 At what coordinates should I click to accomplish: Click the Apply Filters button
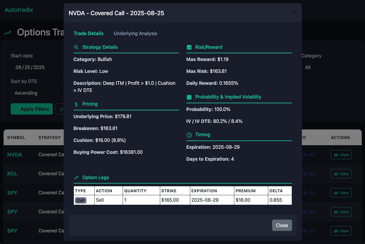tap(32, 109)
